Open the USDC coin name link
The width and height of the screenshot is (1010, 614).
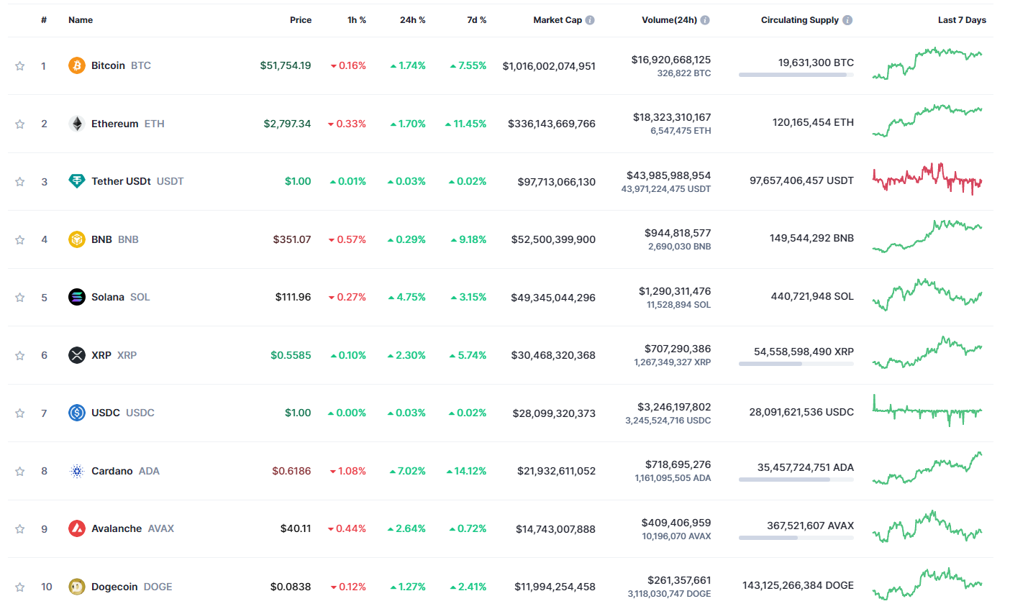point(106,413)
